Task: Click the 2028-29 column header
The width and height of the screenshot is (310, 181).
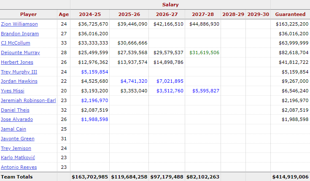Action: (x=233, y=14)
